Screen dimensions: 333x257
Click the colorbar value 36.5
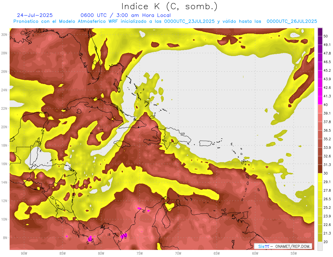[327, 130]
